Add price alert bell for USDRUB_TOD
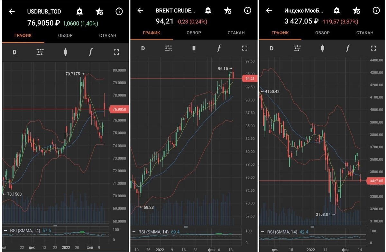The height and width of the screenshot is (252, 386). (79, 12)
